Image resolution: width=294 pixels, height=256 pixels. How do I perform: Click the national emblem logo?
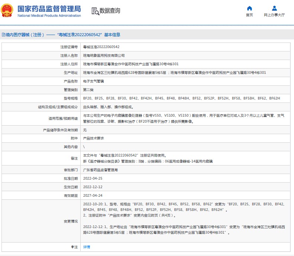coord(8,11)
